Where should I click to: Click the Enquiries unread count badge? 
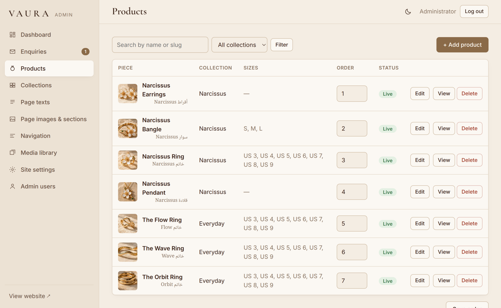pos(85,52)
